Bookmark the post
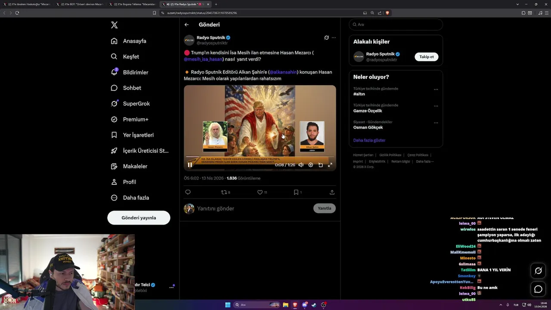Screen dimensions: 551x310 (x=297, y=192)
